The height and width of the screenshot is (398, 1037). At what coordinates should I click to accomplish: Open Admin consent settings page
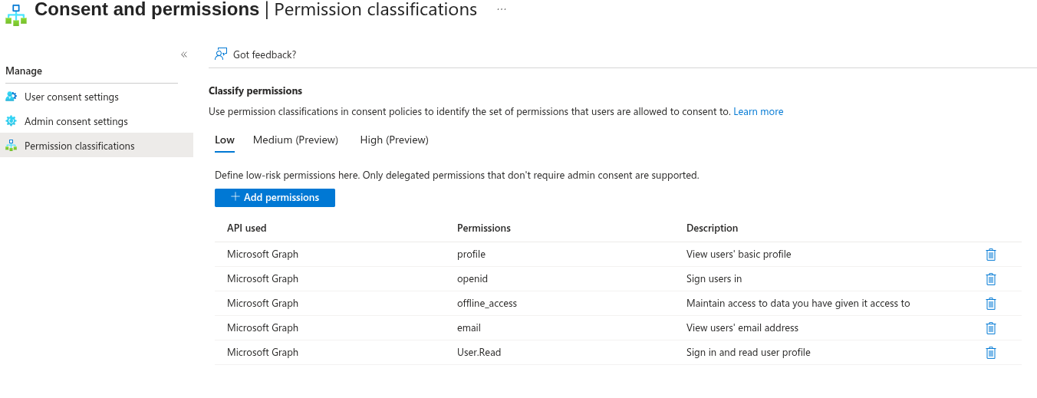(x=76, y=121)
